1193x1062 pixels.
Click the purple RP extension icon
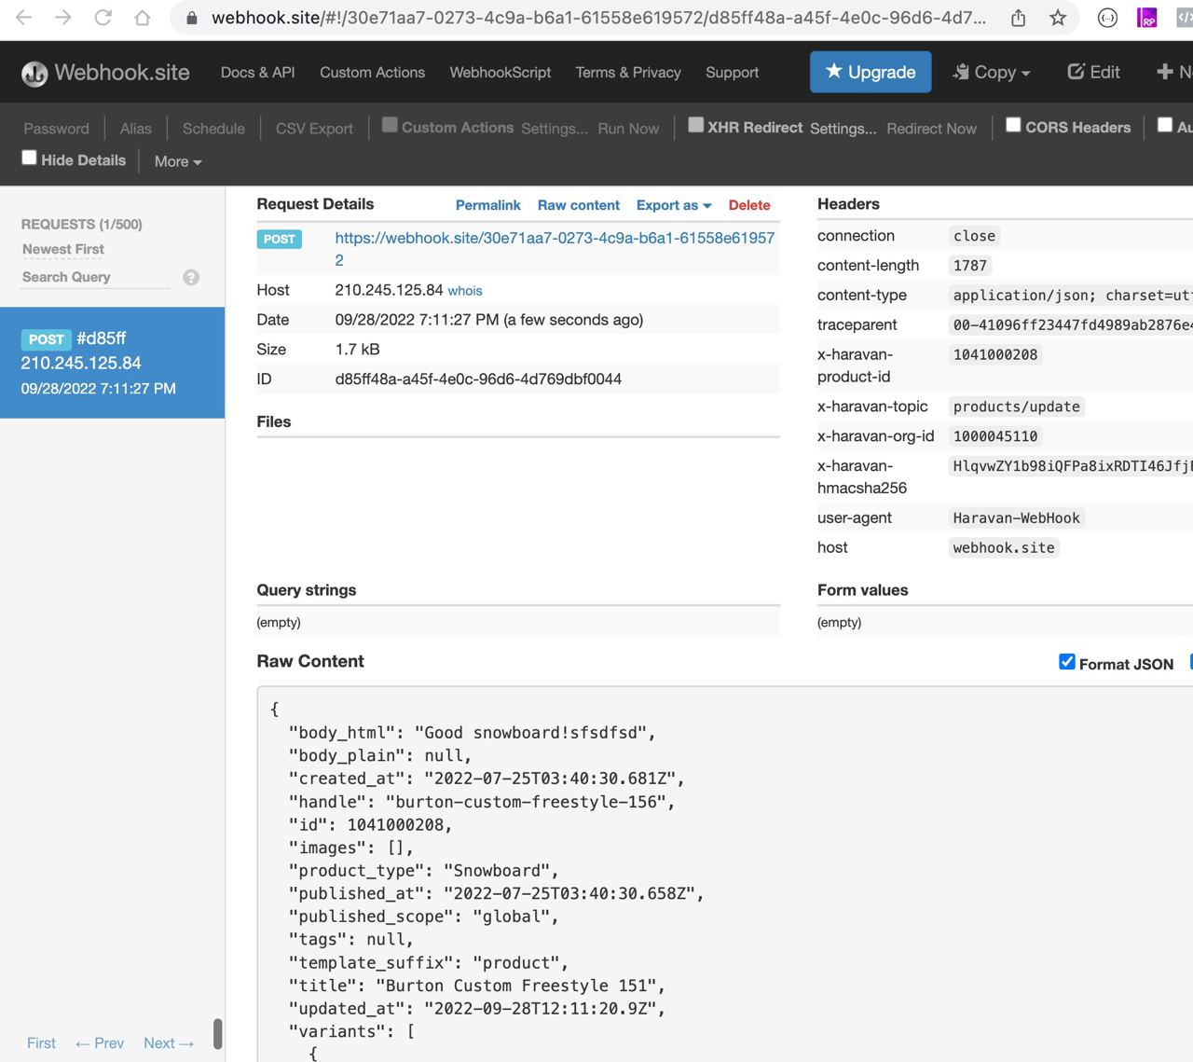(1146, 18)
